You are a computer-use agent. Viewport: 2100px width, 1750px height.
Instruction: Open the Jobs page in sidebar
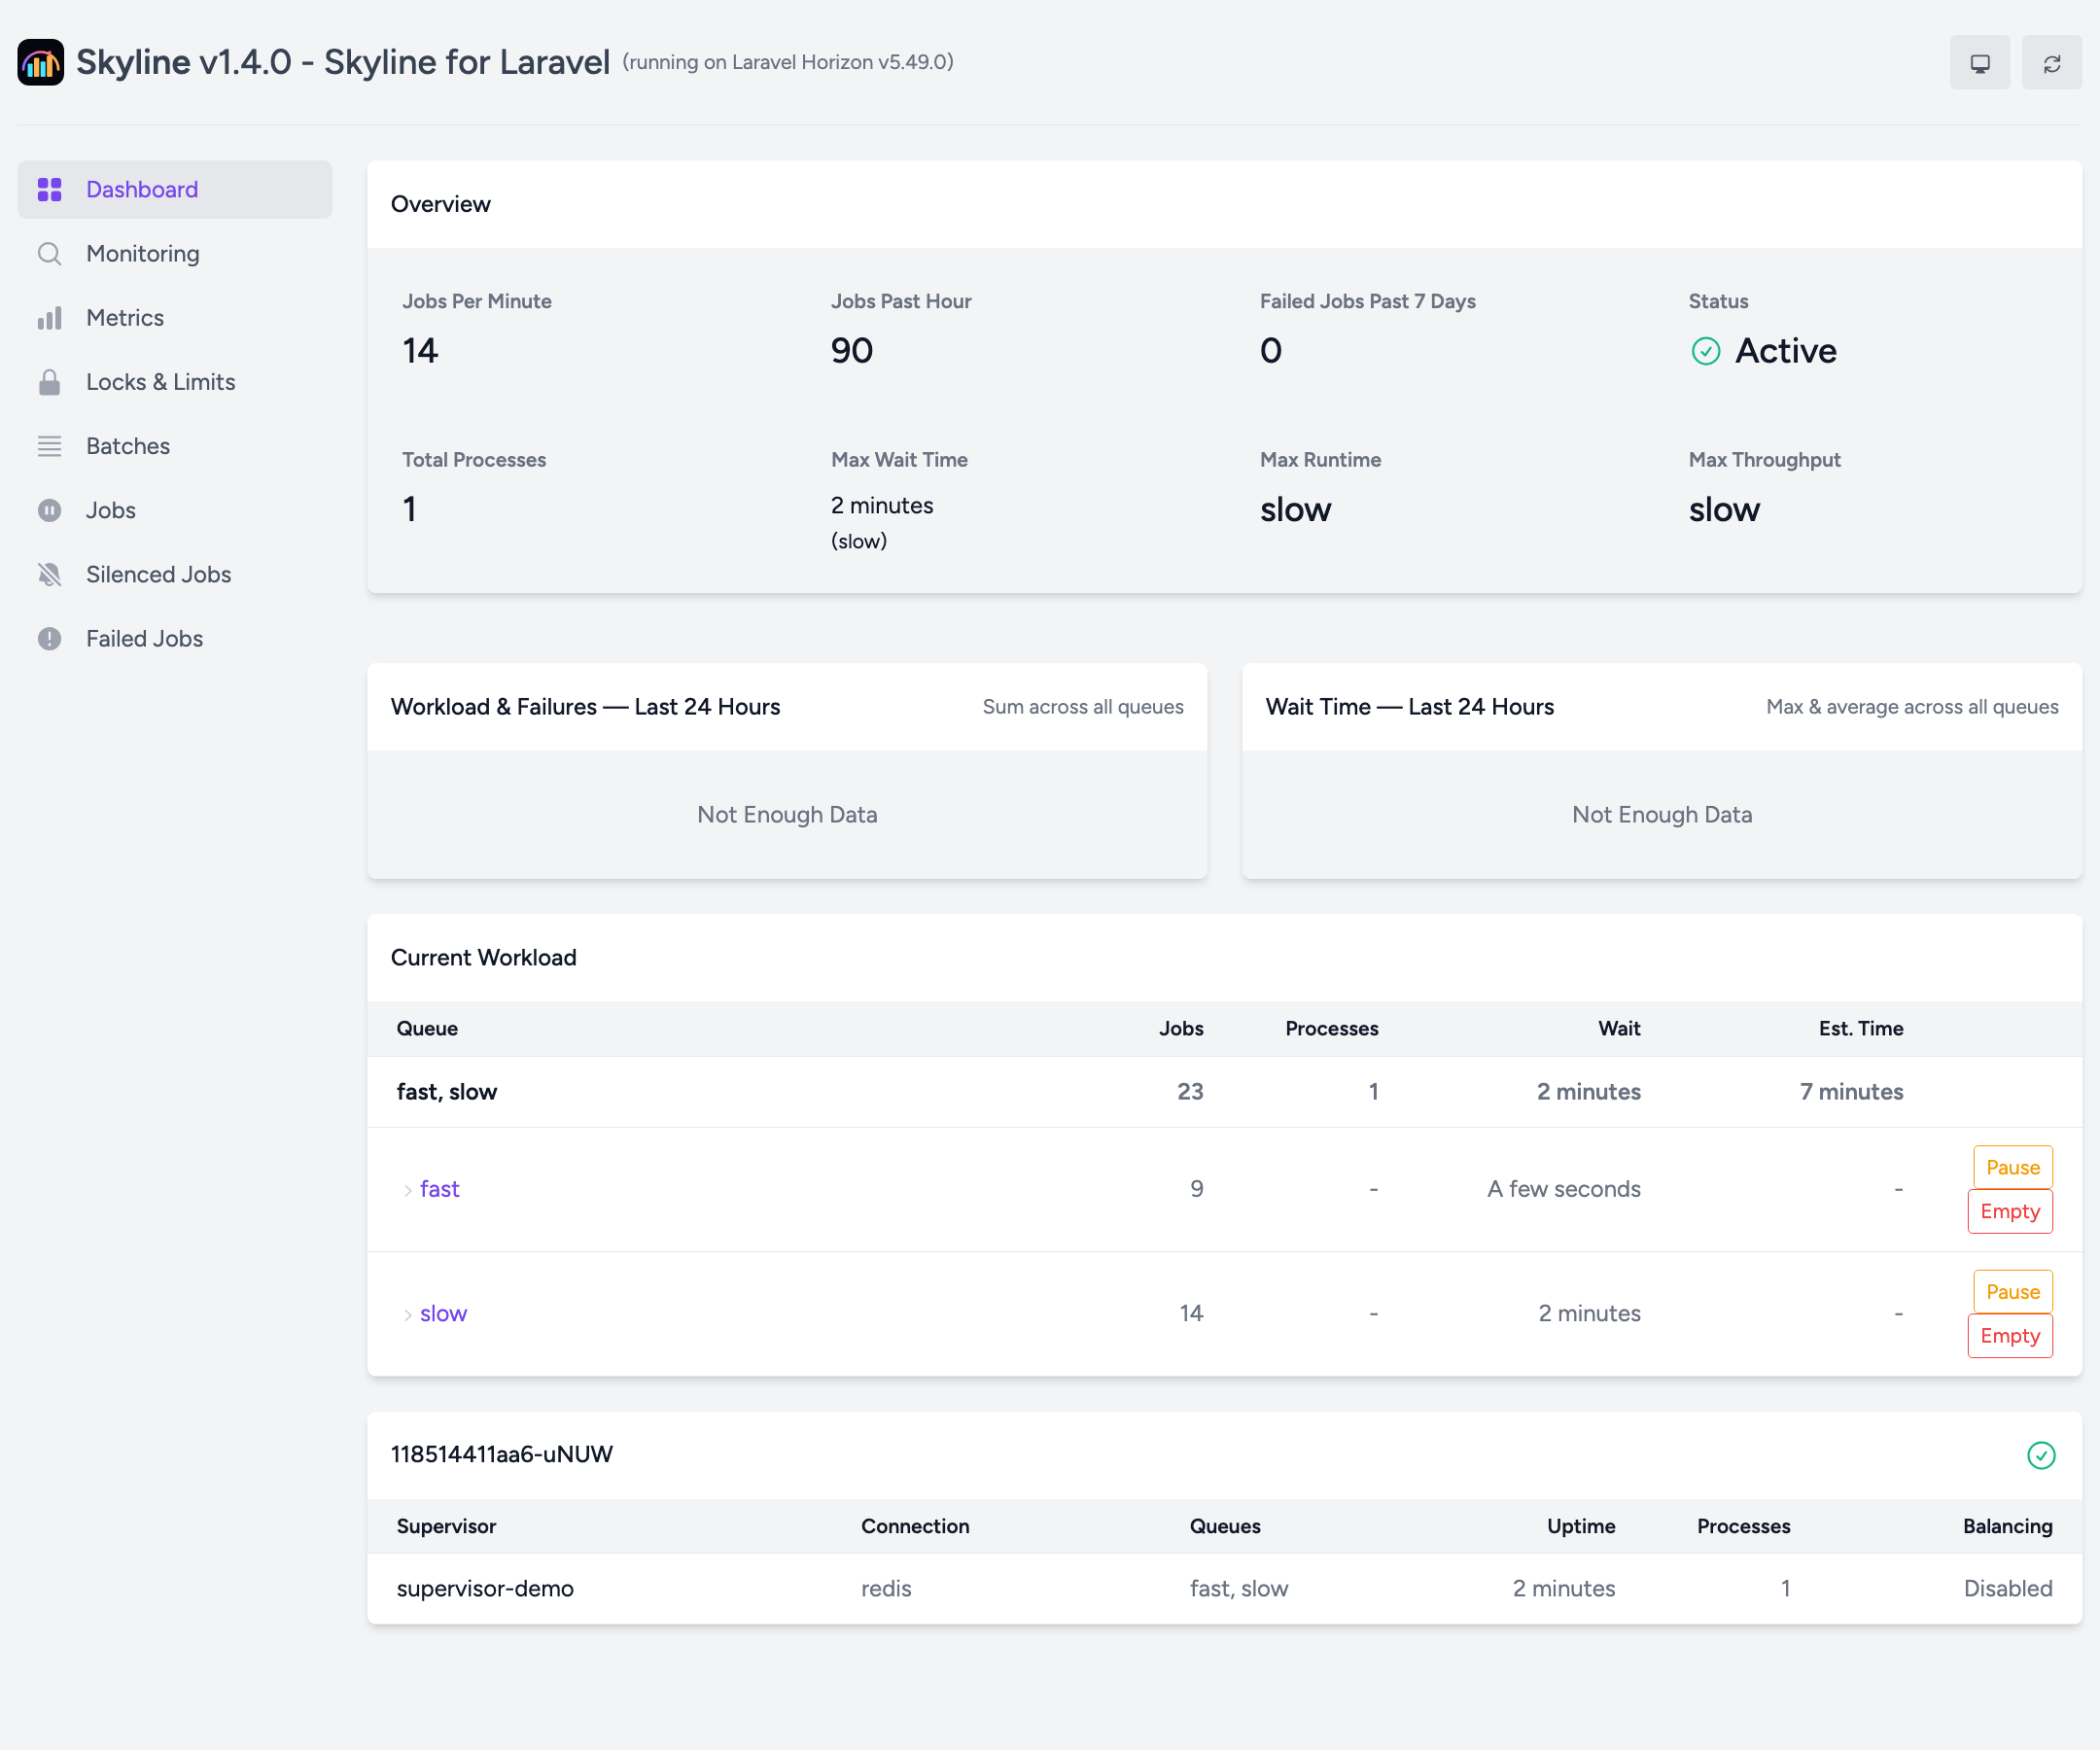pyautogui.click(x=175, y=510)
